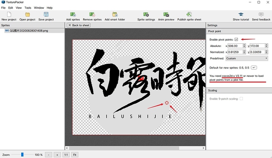Click the Scaling section header

239,90
